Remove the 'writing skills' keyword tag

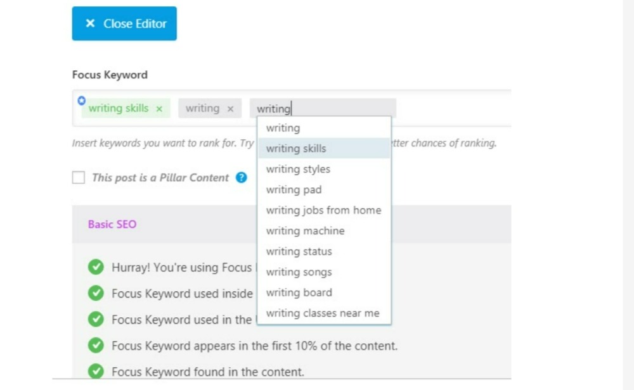[159, 109]
